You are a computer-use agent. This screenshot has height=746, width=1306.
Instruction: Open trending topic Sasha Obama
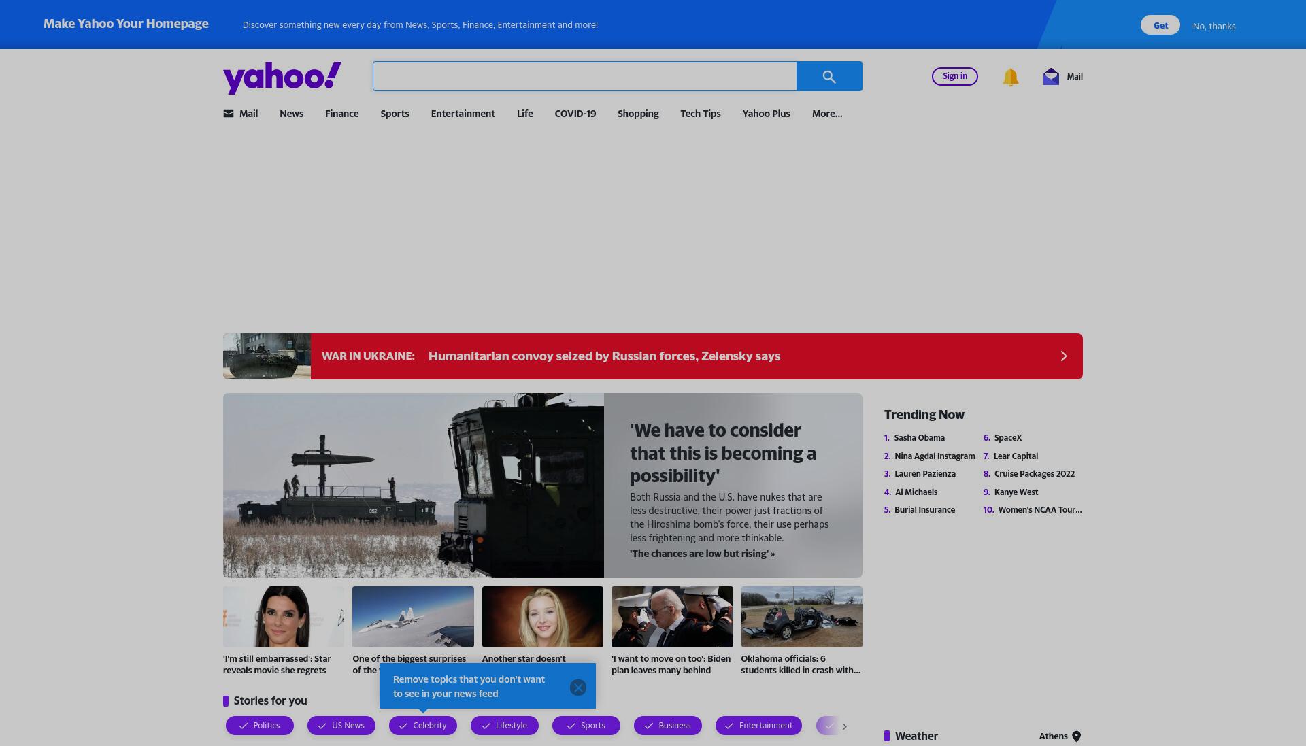(919, 438)
